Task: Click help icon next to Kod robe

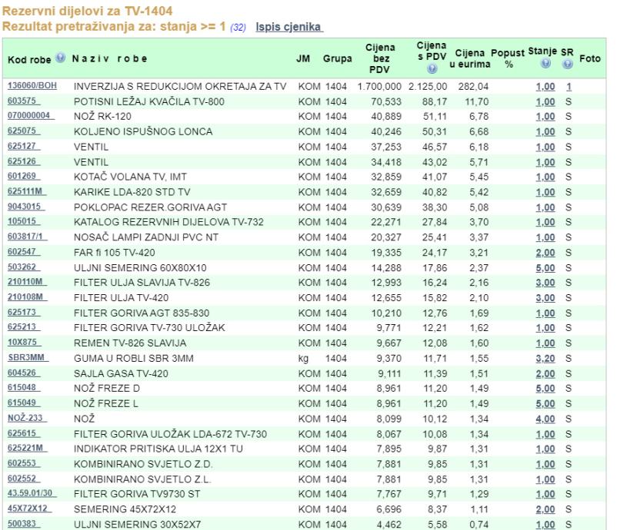Action: tap(60, 58)
